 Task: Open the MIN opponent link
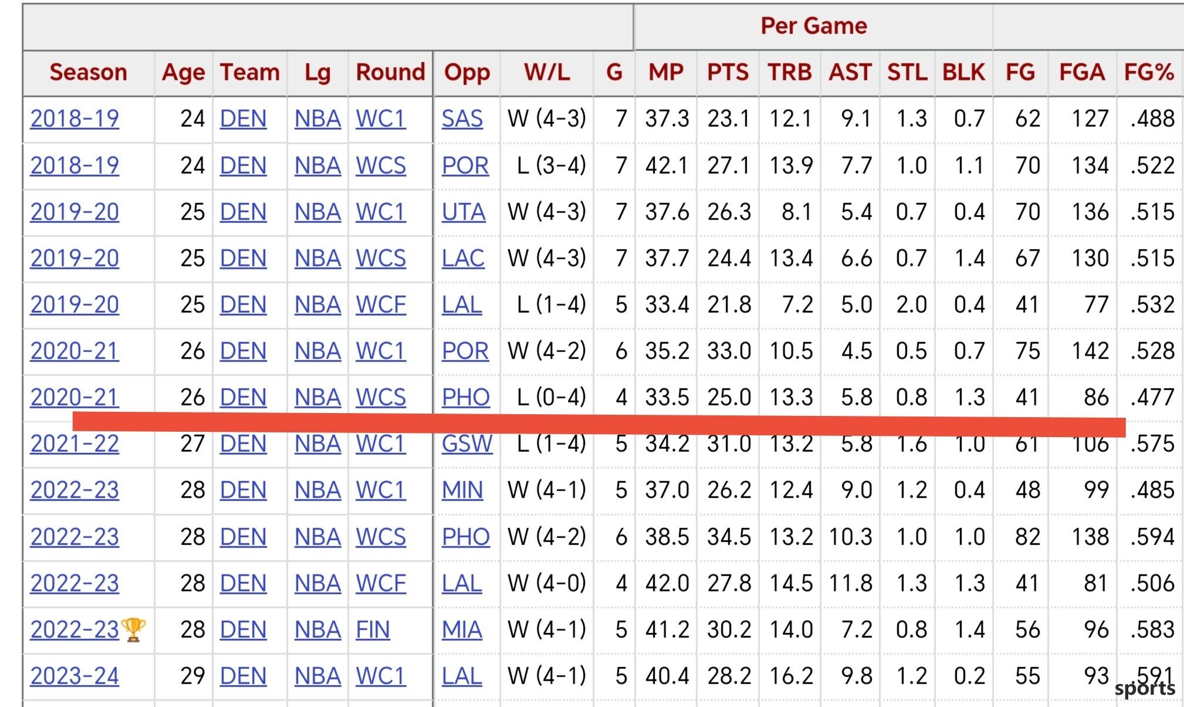pos(462,490)
